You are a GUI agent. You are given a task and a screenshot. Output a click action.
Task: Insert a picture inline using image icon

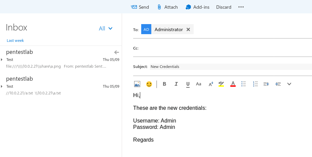click(137, 84)
